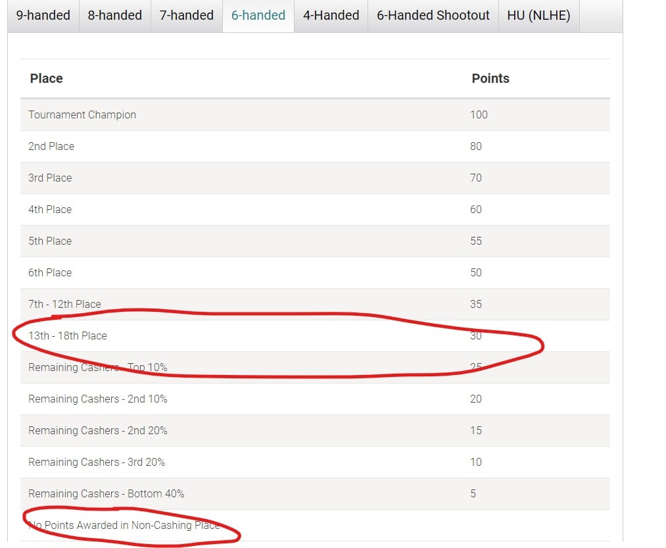Click the active 6-handed tab
The image size is (666, 548).
258,15
